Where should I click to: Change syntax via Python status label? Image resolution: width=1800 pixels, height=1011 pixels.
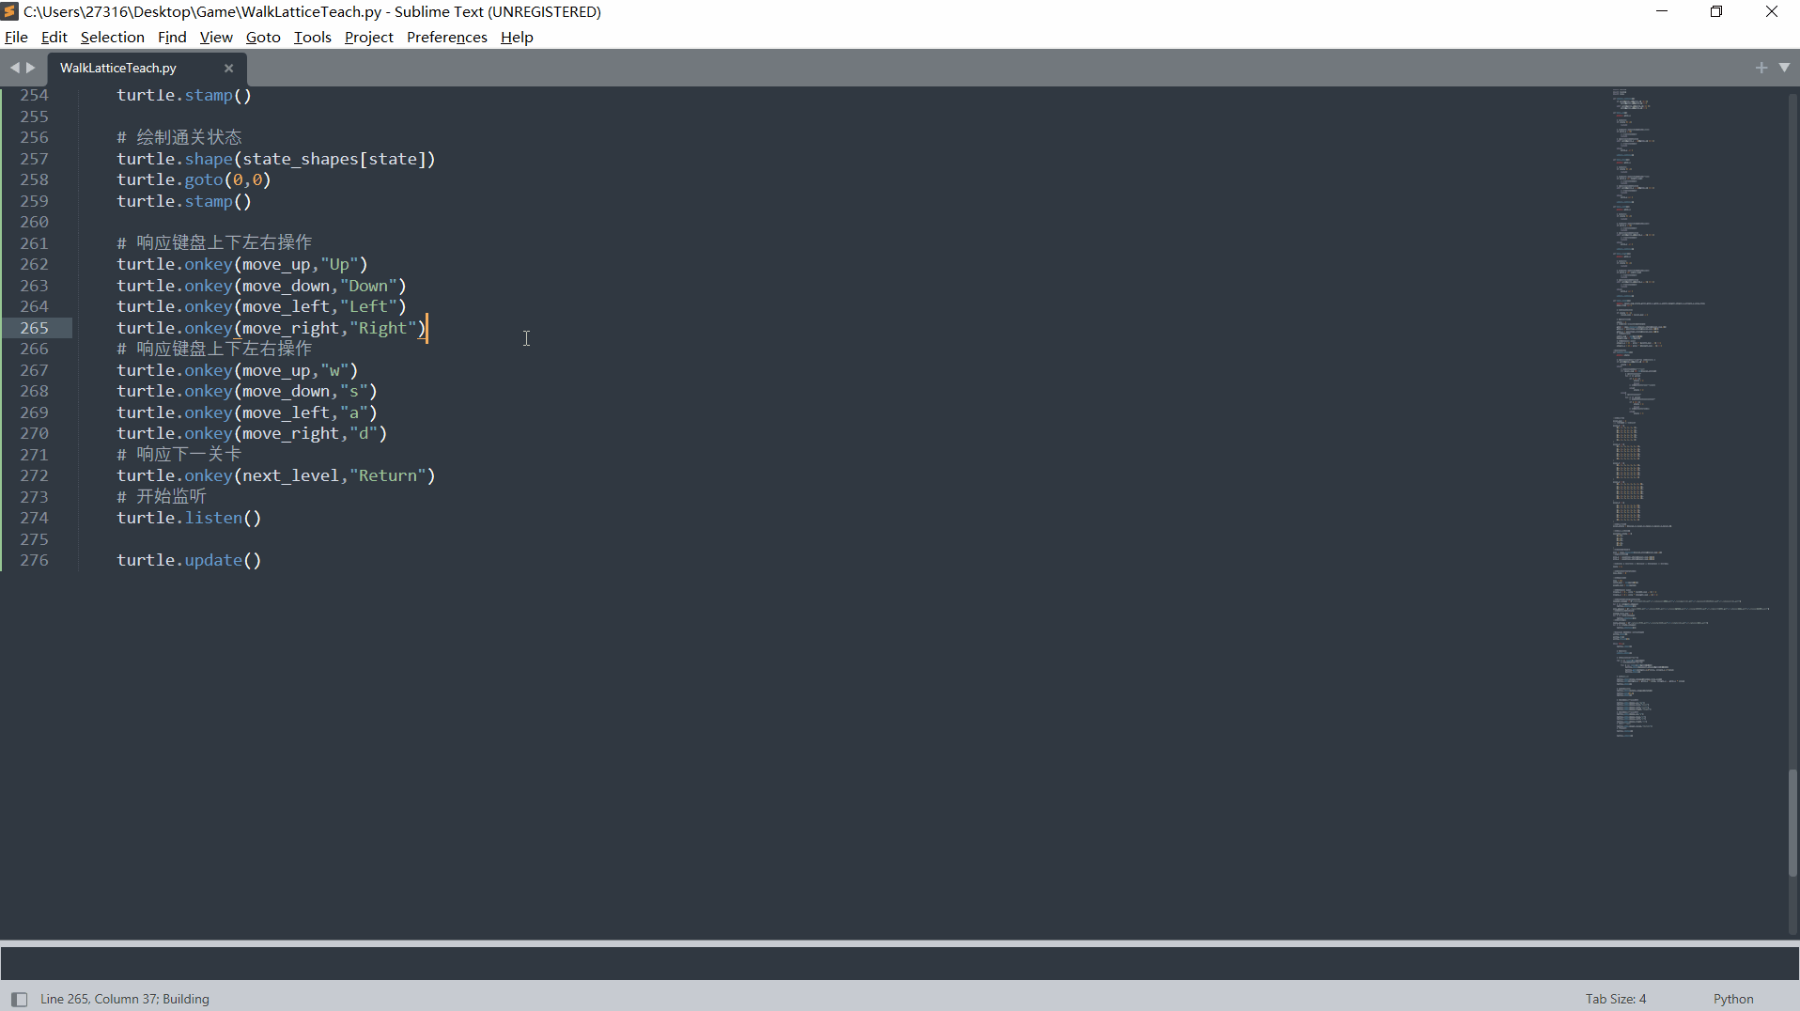tap(1733, 999)
